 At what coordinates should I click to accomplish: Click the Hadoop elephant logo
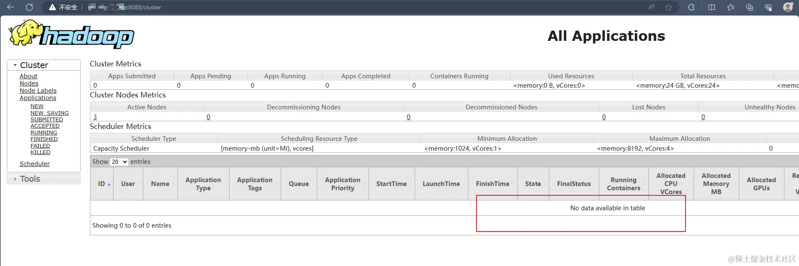point(71,34)
